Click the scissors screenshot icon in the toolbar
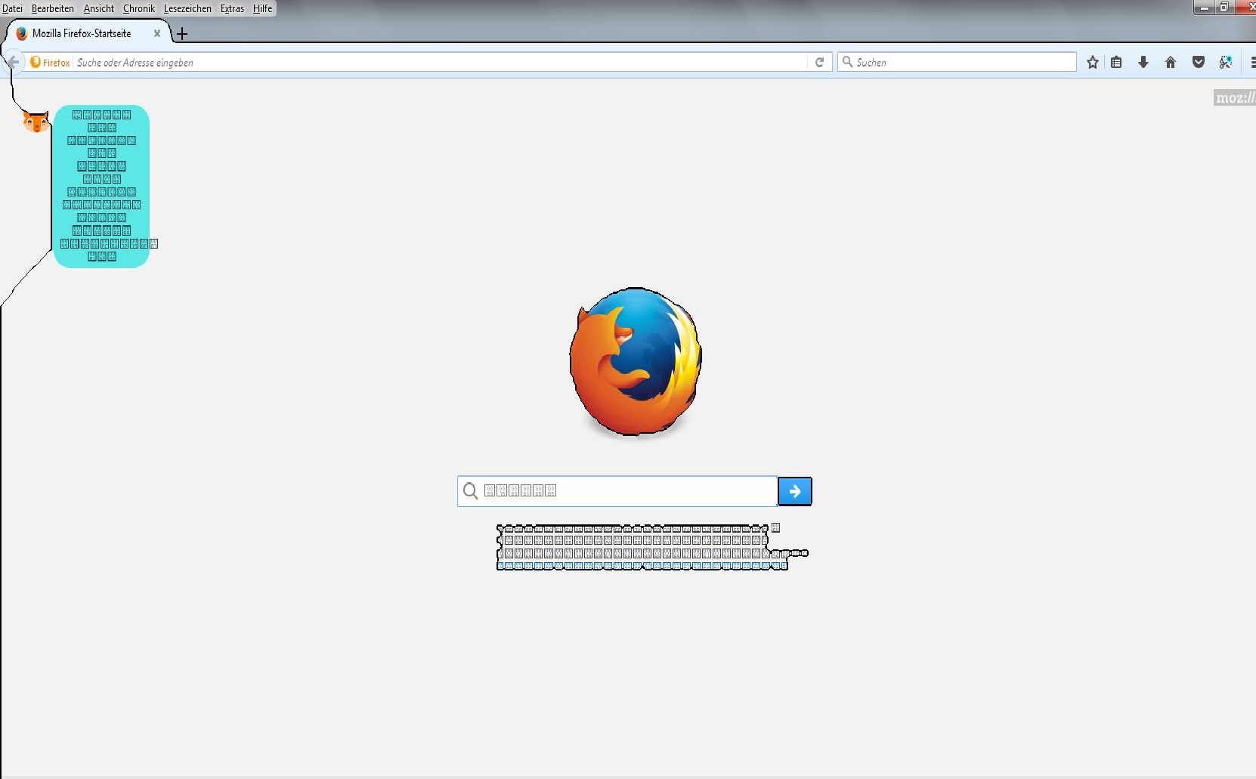Image resolution: width=1256 pixels, height=779 pixels. (x=1226, y=62)
